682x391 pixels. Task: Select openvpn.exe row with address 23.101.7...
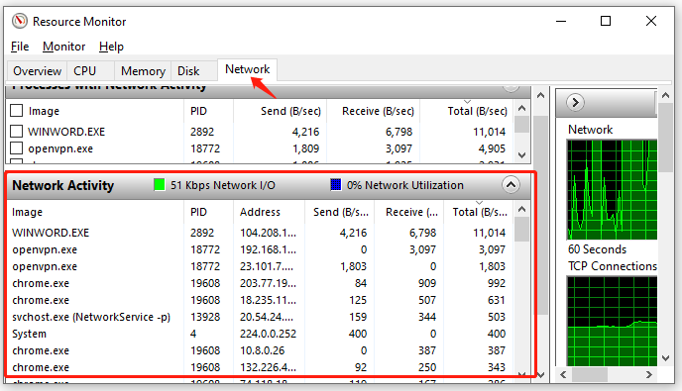click(x=260, y=266)
